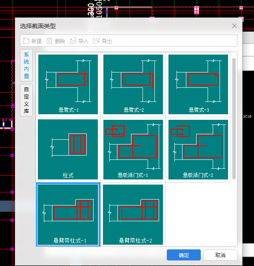This screenshot has width=254, height=266.
Task: Click the section list vertical scrollbar
Action: click(x=234, y=119)
